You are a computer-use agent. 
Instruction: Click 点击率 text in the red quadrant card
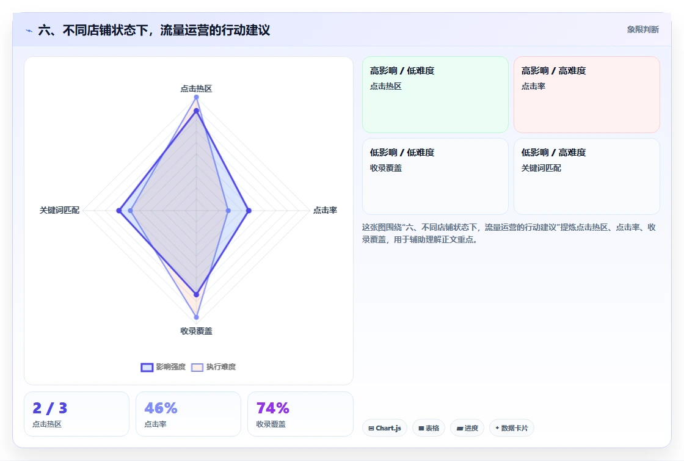pos(533,86)
